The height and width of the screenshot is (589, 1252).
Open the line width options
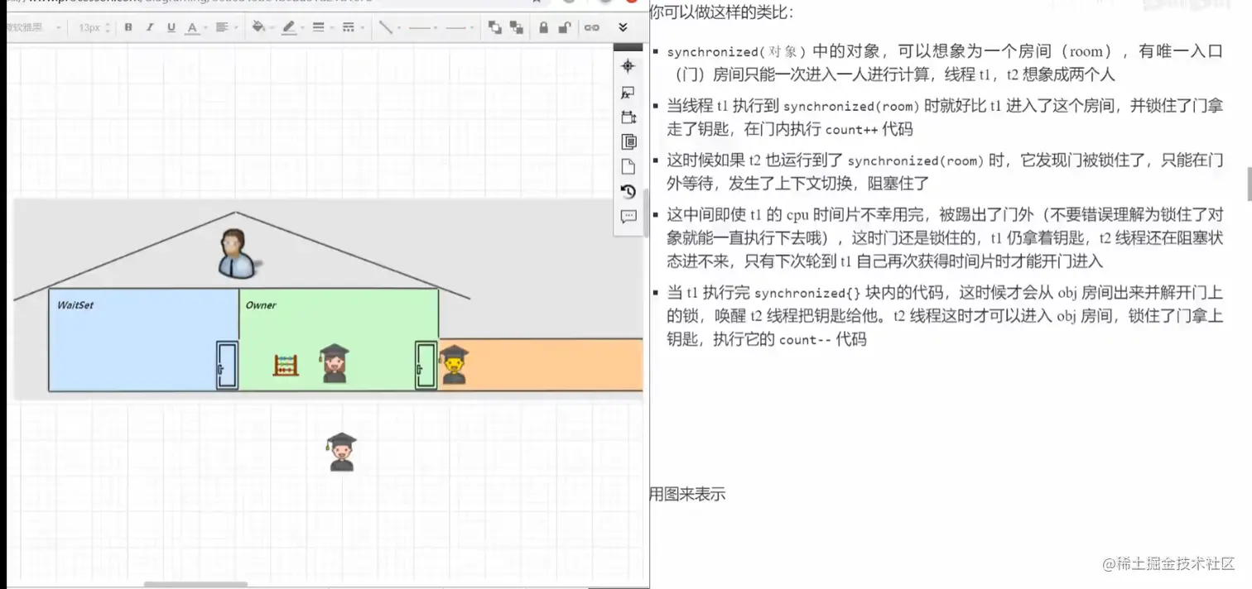point(318,27)
